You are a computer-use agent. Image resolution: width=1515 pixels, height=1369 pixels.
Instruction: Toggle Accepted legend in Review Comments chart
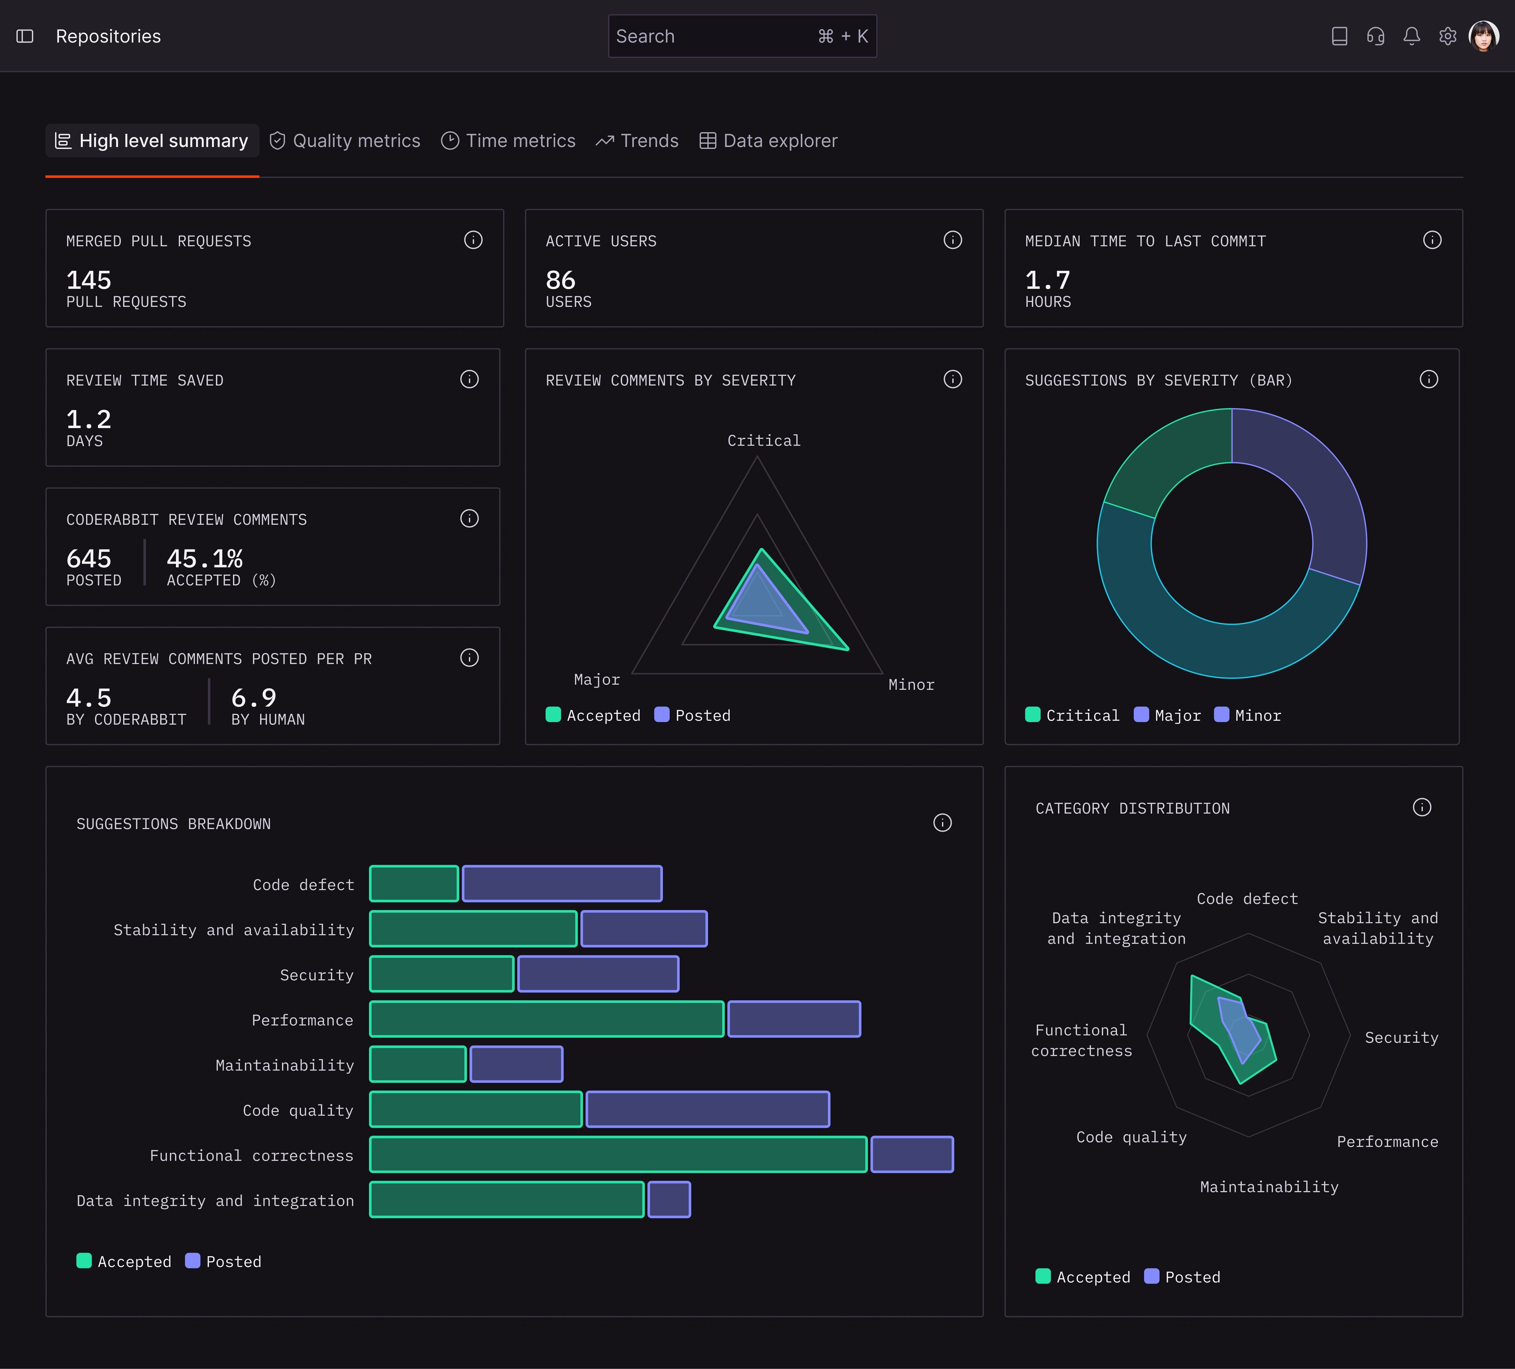click(x=594, y=715)
